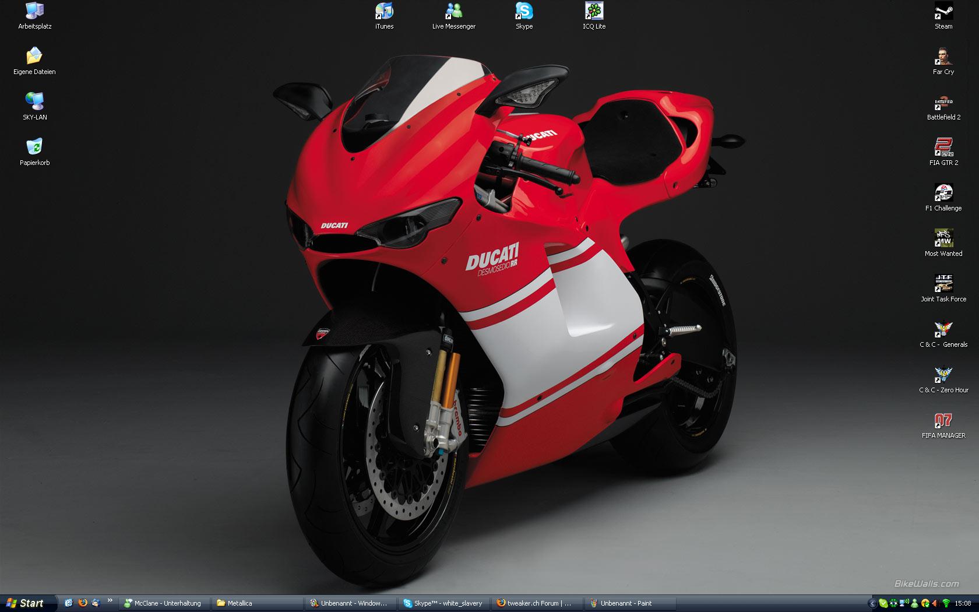Select the Battlefield 2 desktop icon

click(943, 103)
